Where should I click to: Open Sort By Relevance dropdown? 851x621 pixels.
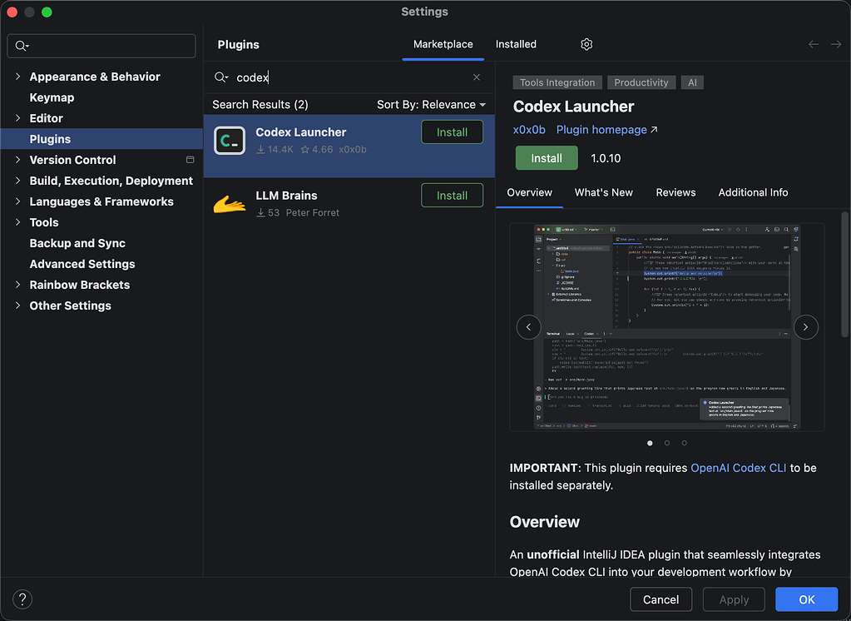pos(432,104)
